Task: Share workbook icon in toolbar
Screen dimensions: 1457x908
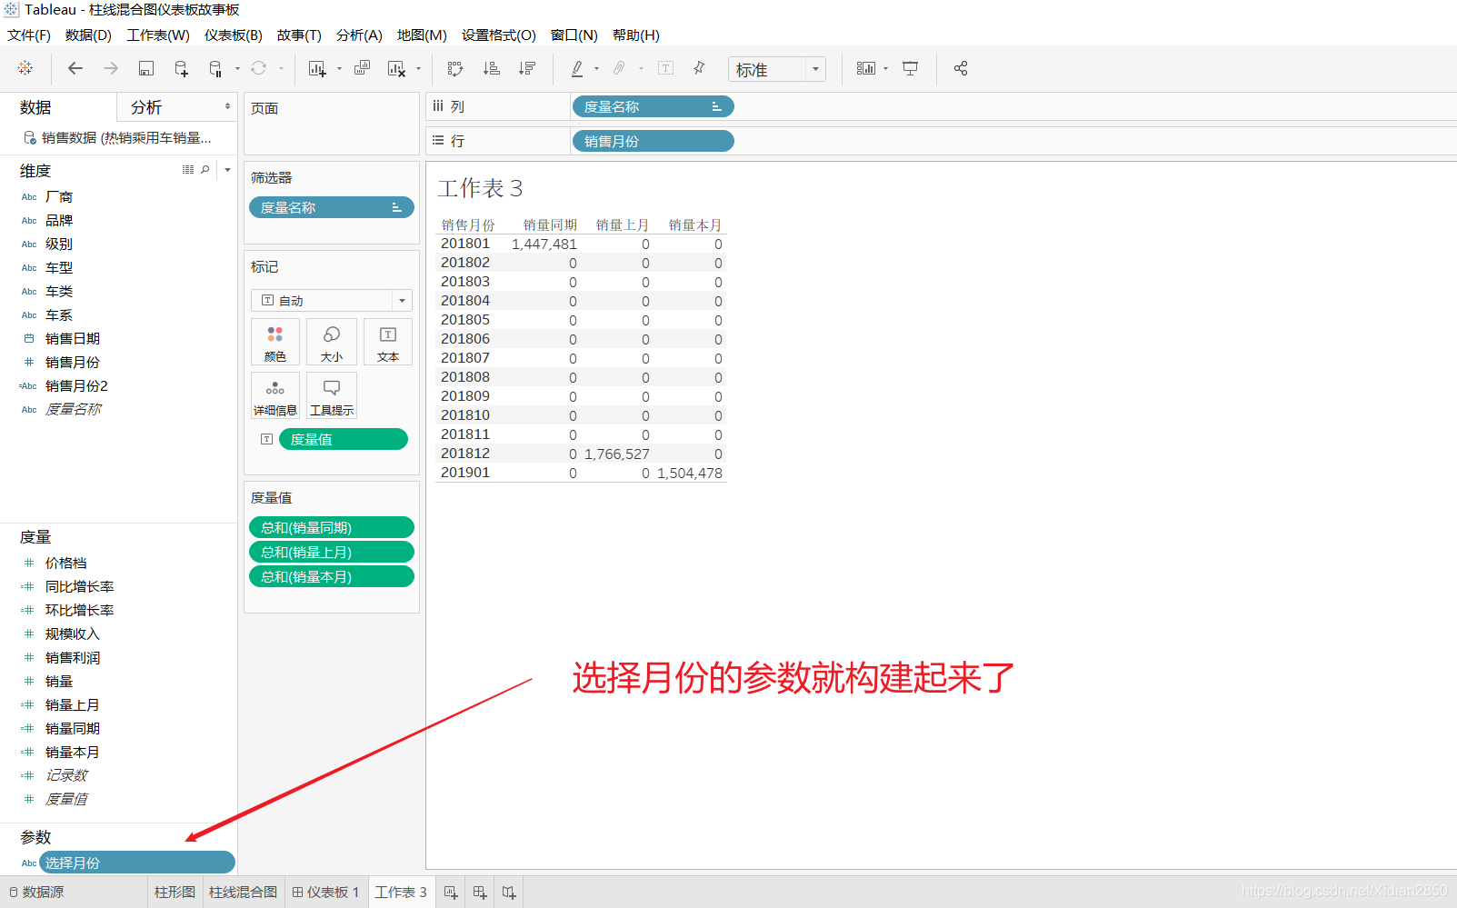Action: tap(961, 68)
